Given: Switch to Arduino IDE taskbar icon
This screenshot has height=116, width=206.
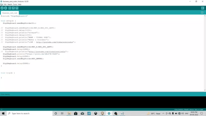Looking at the screenshot, I should pyautogui.click(x=109, y=113).
